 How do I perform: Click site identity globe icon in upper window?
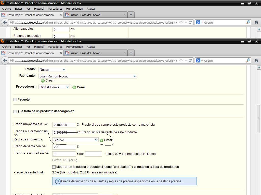(12, 22)
